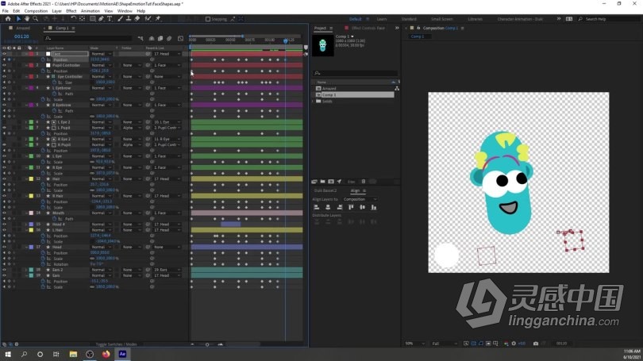Open viewer resolution Full dropdown
643x361 pixels.
444,344
